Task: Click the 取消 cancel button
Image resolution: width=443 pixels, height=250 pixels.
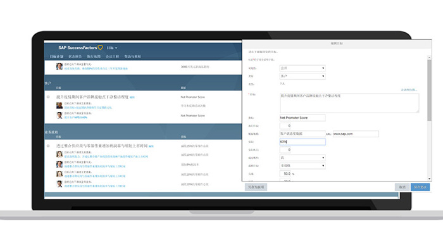Action: point(402,187)
